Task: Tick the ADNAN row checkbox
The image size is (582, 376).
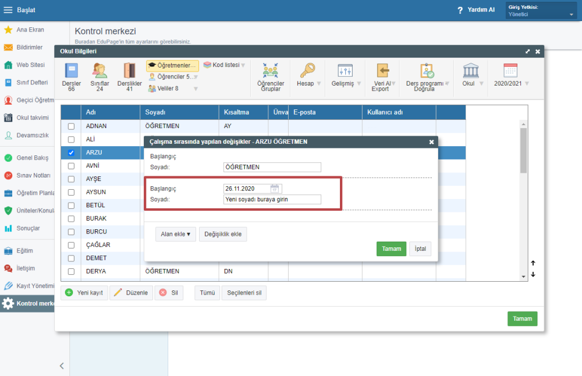Action: coord(71,126)
